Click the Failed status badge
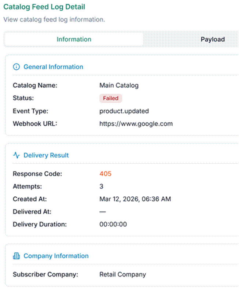 [111, 98]
